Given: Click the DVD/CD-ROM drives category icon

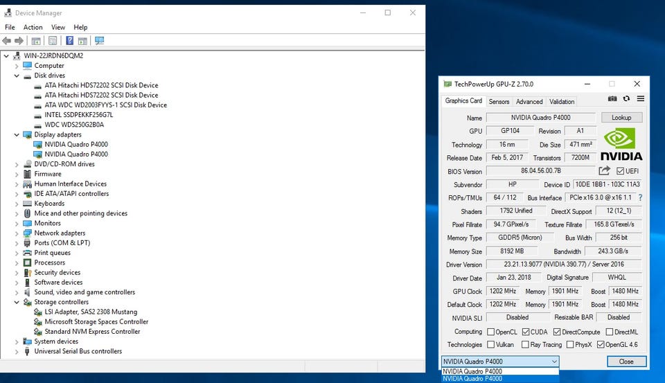Looking at the screenshot, I should tap(28, 164).
